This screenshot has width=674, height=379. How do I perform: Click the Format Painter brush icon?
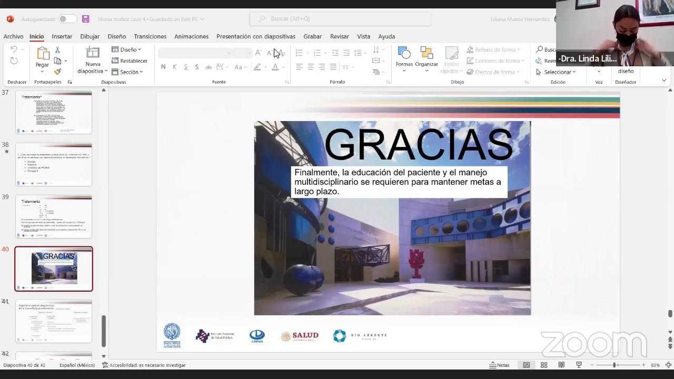[x=57, y=72]
